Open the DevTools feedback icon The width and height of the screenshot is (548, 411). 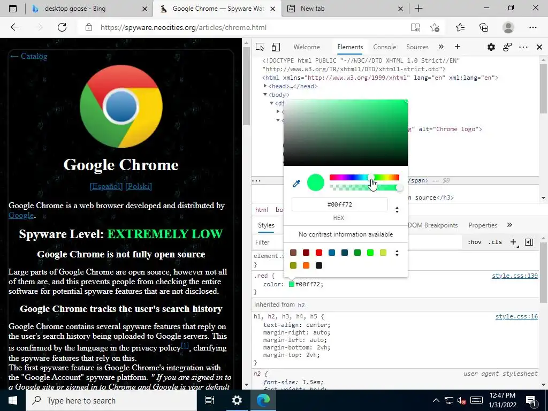point(507,47)
